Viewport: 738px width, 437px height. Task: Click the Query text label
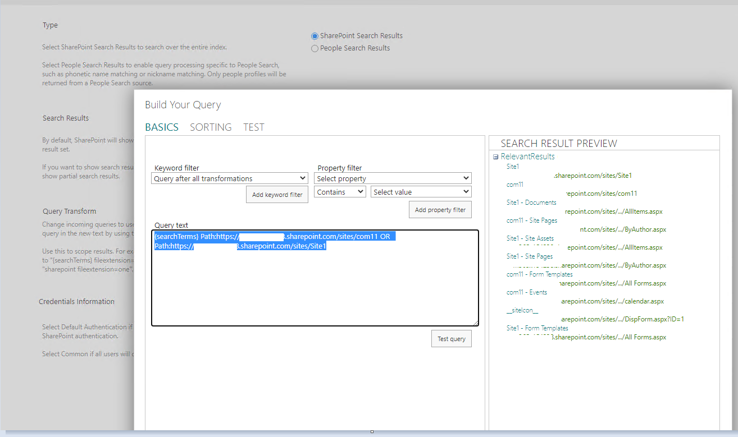point(171,226)
